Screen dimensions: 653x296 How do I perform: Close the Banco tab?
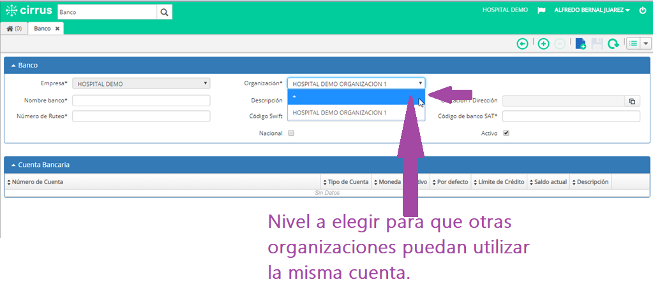point(57,29)
